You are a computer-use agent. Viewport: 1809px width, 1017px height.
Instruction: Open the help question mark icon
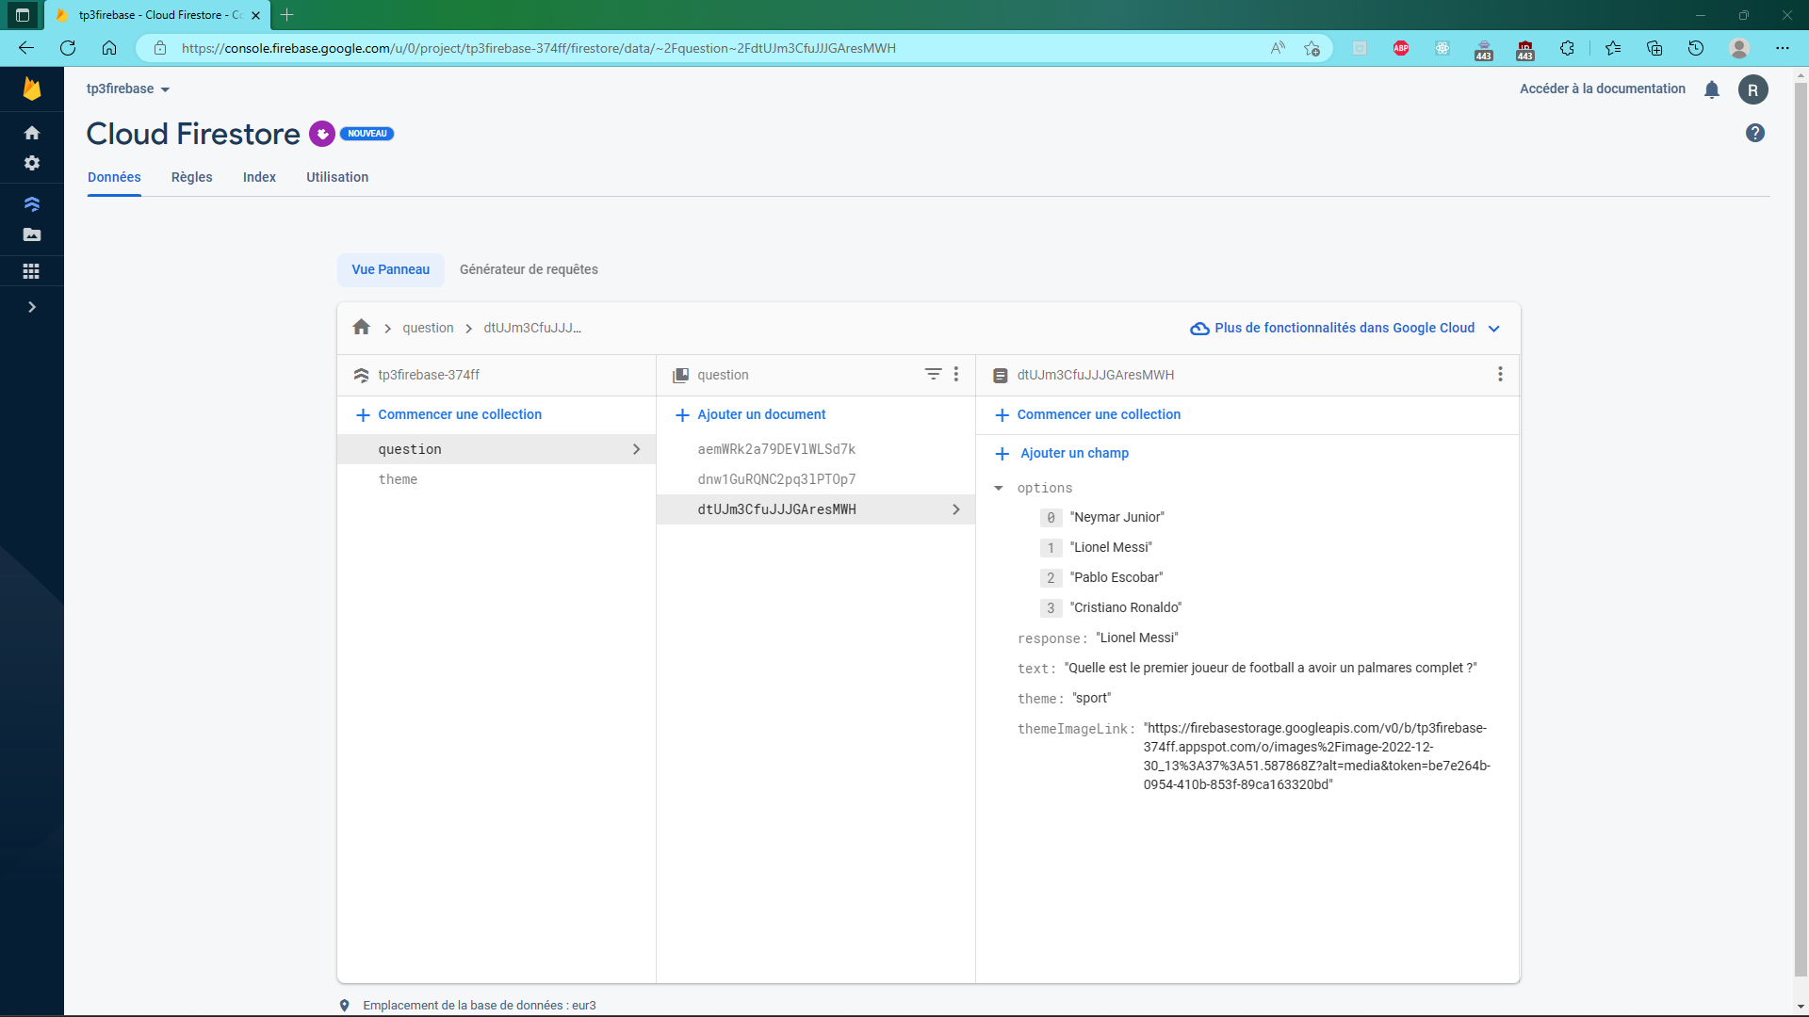[1754, 133]
